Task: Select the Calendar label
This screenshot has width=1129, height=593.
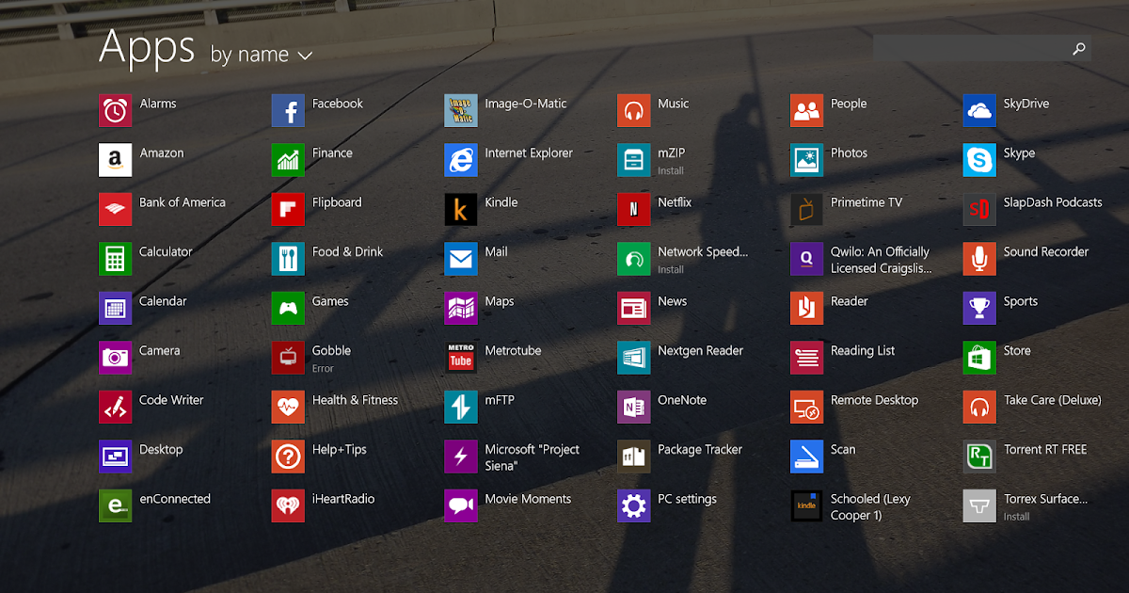Action: (163, 301)
